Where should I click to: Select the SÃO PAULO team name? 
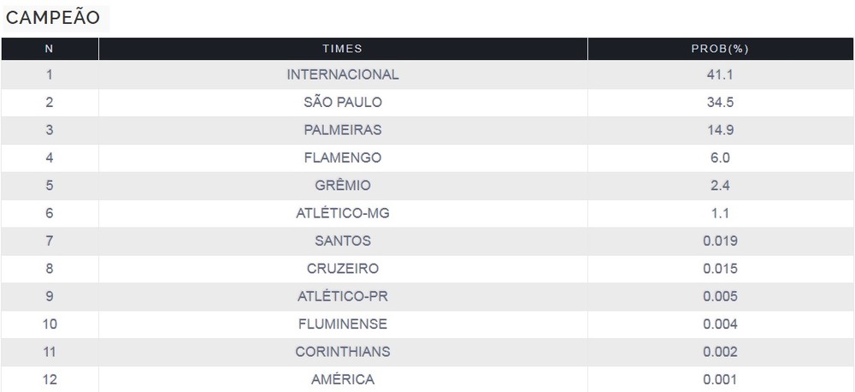click(343, 103)
